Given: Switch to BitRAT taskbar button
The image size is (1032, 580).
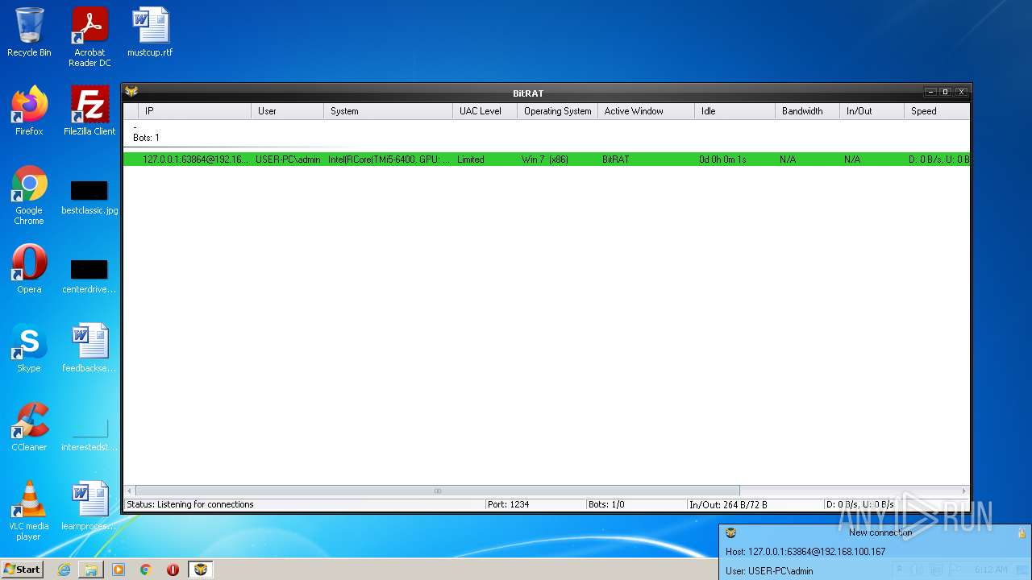Looking at the screenshot, I should 200,570.
